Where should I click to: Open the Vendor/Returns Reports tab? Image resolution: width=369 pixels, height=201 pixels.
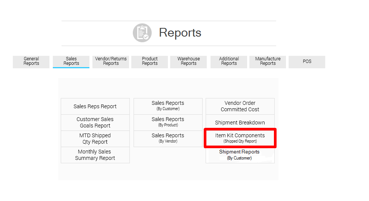pos(111,61)
